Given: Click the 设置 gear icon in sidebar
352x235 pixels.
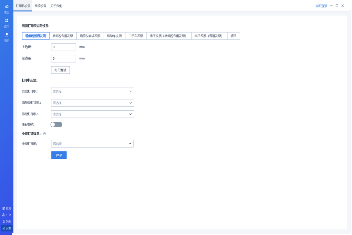Looking at the screenshot, I should [4, 228].
